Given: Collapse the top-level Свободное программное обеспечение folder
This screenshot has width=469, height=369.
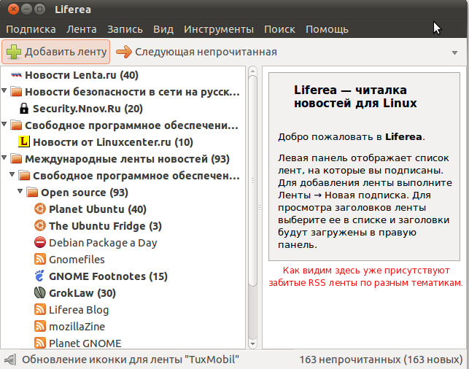Looking at the screenshot, I should 4,124.
